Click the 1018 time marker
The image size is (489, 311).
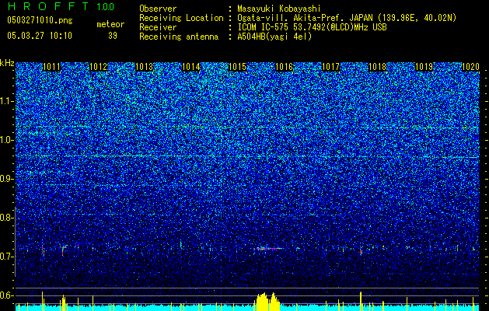pos(377,67)
